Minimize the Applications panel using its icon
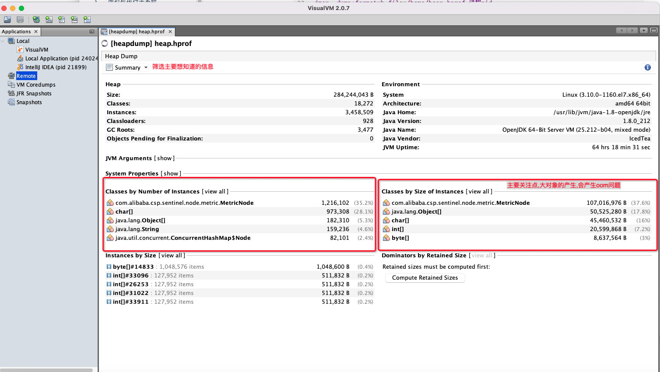660x372 pixels. (x=91, y=32)
